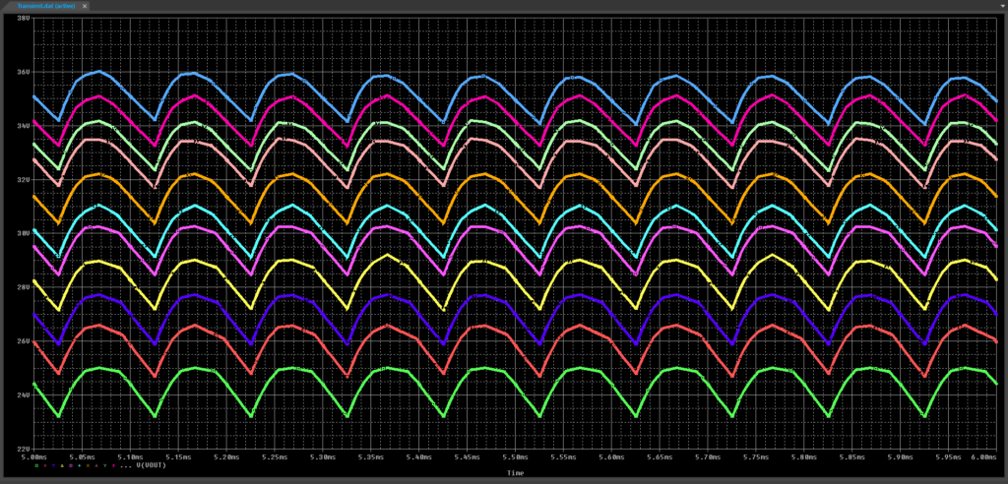Click the blue inverted triangle legend symbol
Image resolution: width=1008 pixels, height=484 pixels.
53,465
